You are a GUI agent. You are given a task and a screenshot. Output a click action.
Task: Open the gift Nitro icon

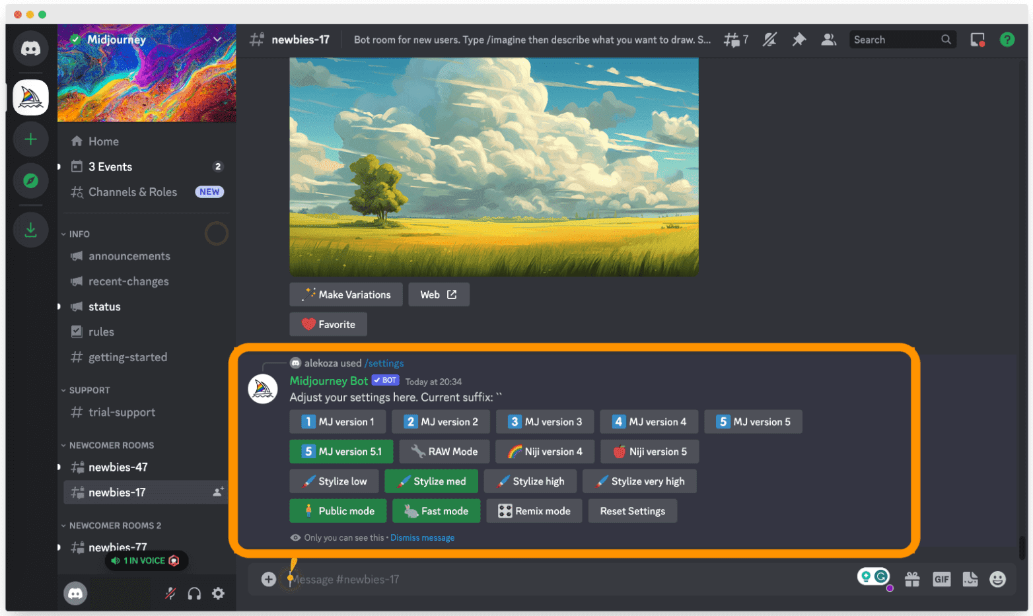coord(912,579)
